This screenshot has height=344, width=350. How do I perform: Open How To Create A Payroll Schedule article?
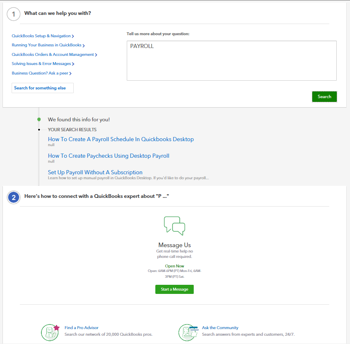pos(121,139)
